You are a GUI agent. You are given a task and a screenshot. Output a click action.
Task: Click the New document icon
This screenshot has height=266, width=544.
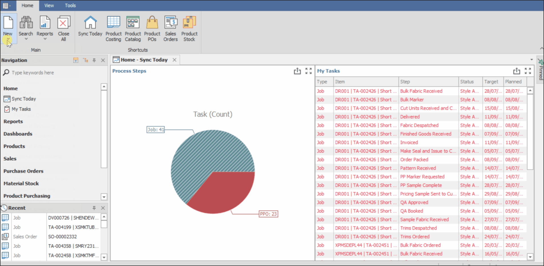coord(8,22)
